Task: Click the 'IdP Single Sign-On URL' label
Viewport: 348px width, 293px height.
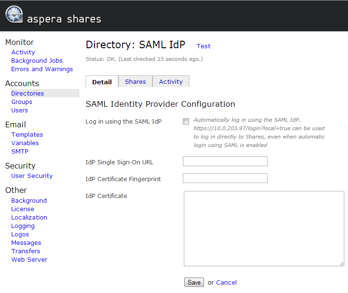Action: (119, 162)
